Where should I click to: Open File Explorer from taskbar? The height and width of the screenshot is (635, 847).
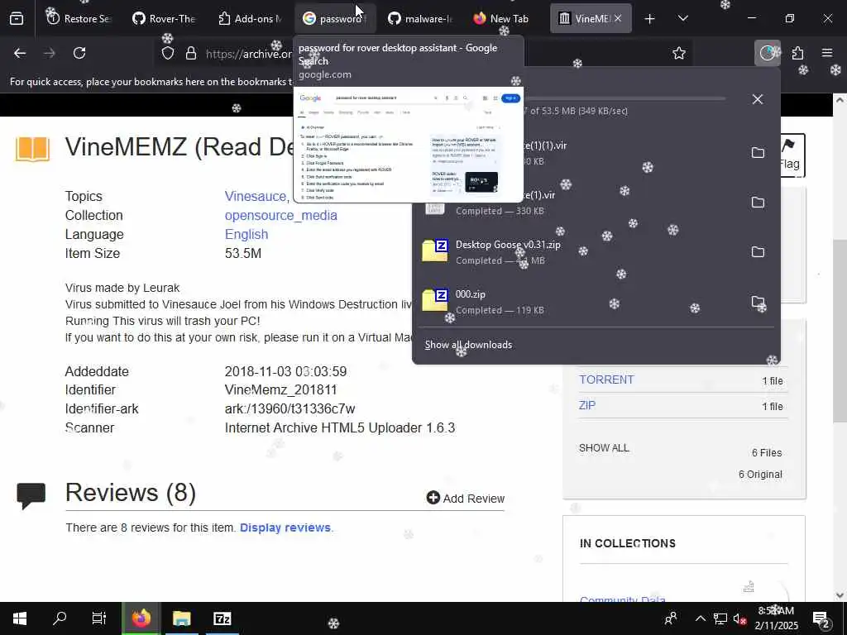(181, 618)
